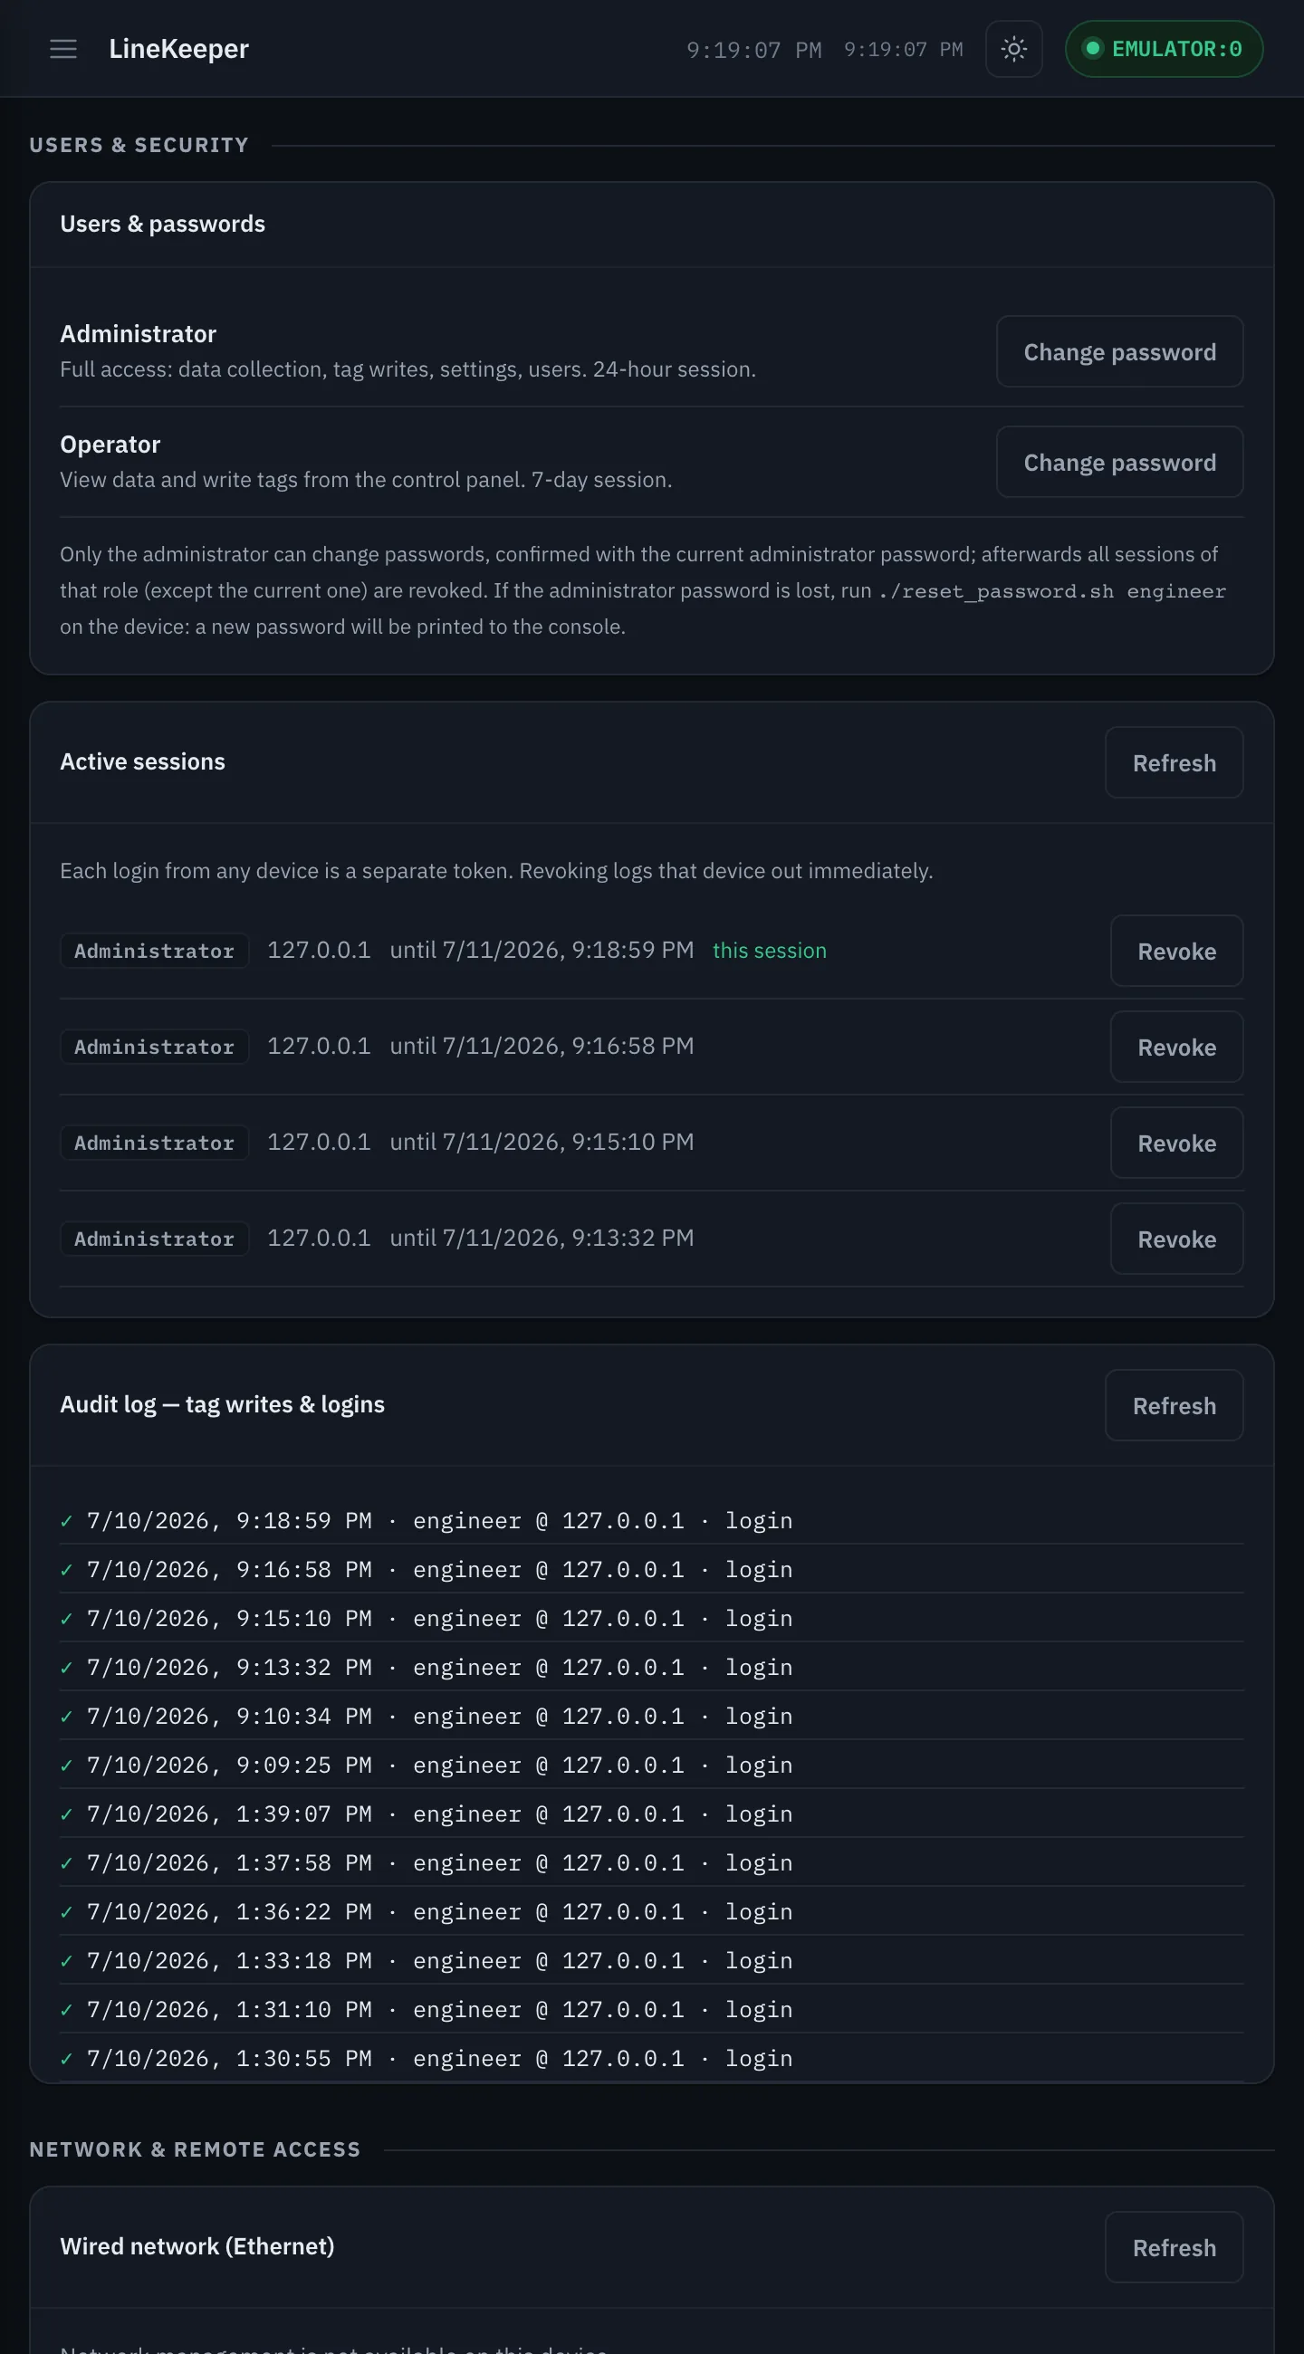
Task: Click the Users & passwords card heading
Action: pyautogui.click(x=163, y=224)
